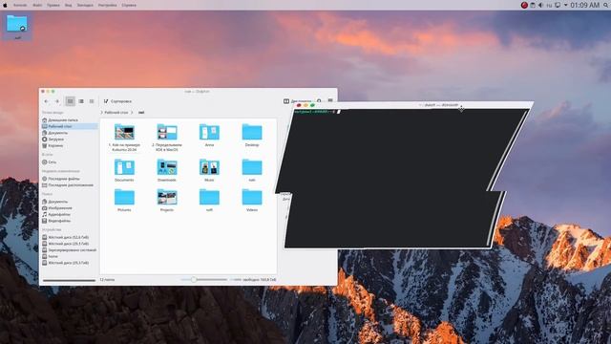This screenshot has width=611, height=344.
Task: Open Зарезервировано системой device
Action: click(x=70, y=250)
